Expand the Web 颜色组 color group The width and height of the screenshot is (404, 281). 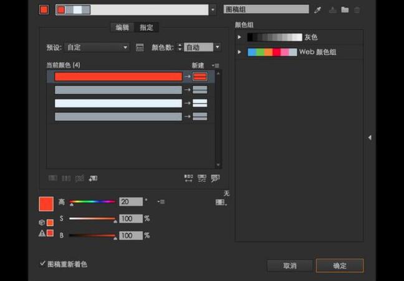click(239, 52)
